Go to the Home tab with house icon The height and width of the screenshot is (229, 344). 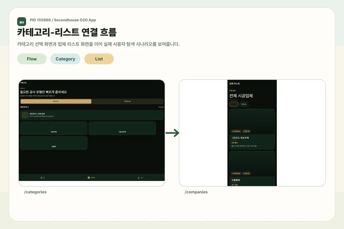43,178
